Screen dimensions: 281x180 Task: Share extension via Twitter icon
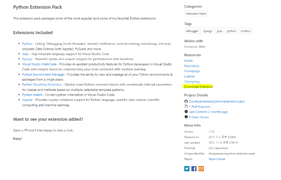187,169
